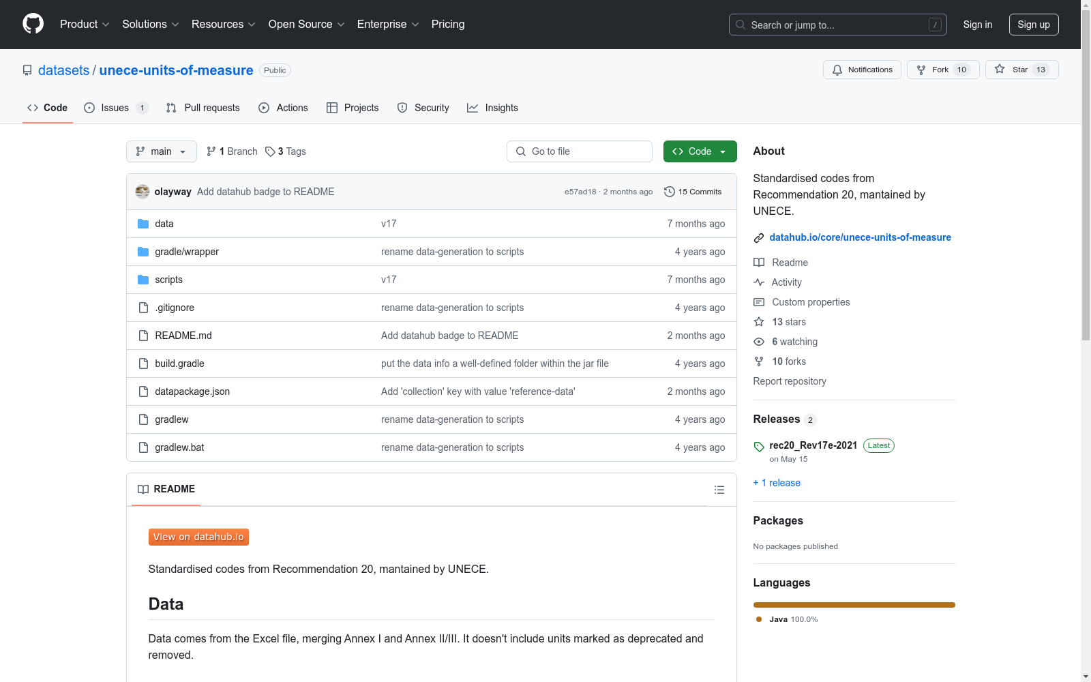Expand the Solutions menu
The height and width of the screenshot is (682, 1091).
click(x=151, y=25)
